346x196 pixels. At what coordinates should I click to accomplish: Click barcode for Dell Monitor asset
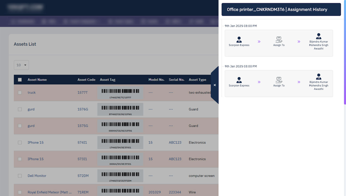point(120,176)
